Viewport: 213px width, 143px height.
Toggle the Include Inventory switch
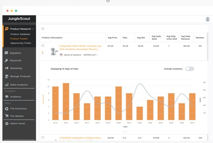coord(190,68)
